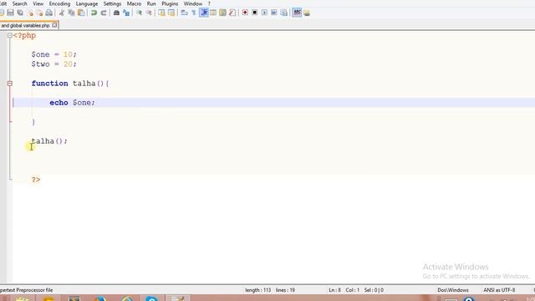Image resolution: width=535 pixels, height=301 pixels.
Task: Click the Redo arrow icon
Action: 104,13
